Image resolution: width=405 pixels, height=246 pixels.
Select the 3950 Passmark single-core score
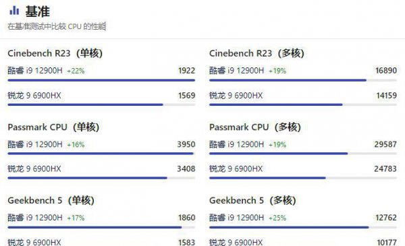click(186, 144)
